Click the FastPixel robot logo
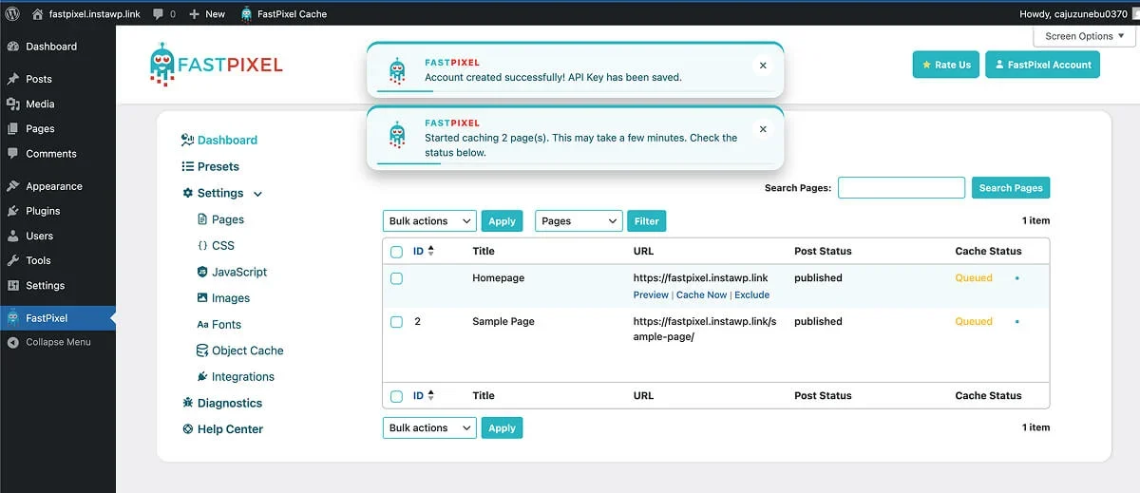 [216, 65]
